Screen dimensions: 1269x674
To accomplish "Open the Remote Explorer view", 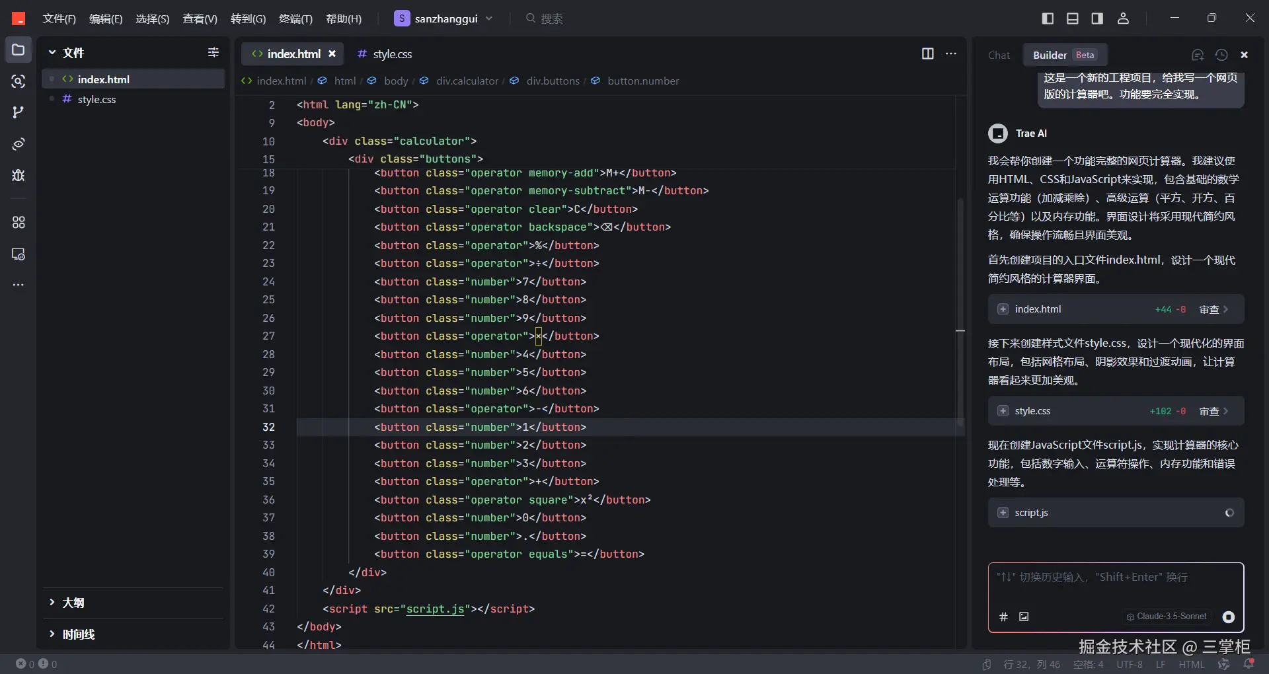I will (x=19, y=254).
